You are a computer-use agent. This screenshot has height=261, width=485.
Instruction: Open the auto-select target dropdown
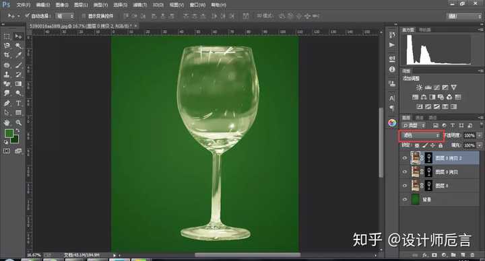(65, 15)
